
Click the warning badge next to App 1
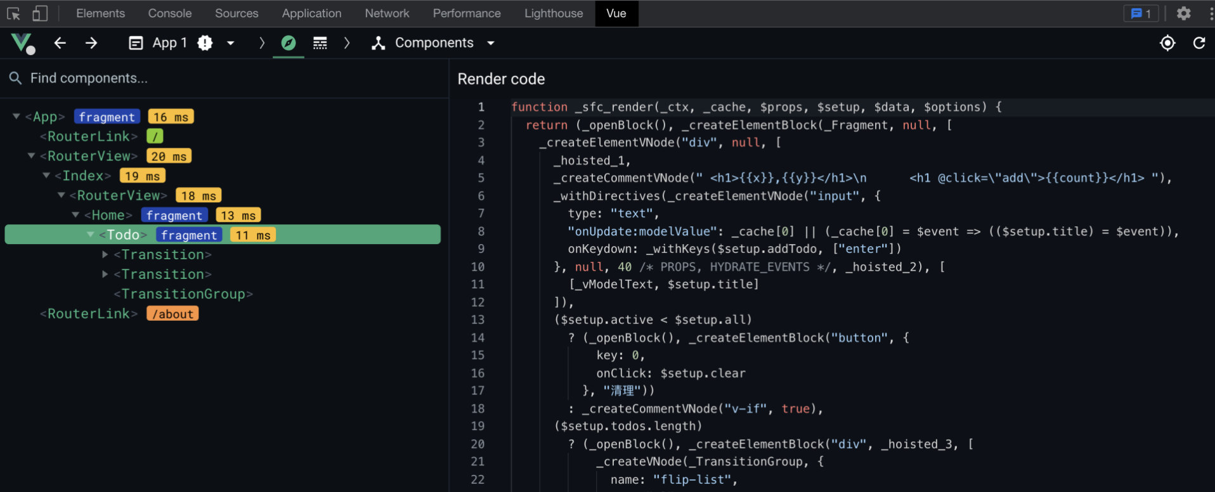tap(205, 43)
